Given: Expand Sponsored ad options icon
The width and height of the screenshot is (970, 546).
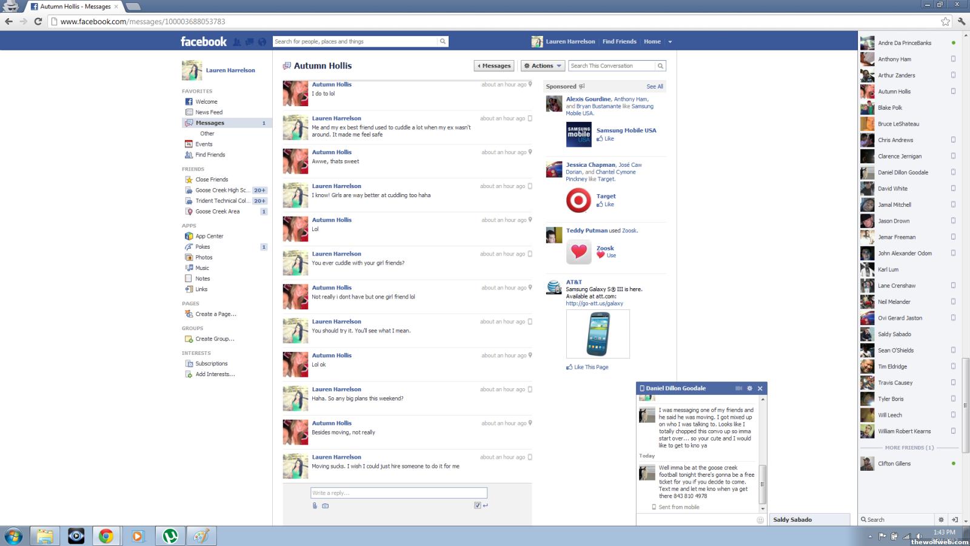Looking at the screenshot, I should pyautogui.click(x=582, y=86).
